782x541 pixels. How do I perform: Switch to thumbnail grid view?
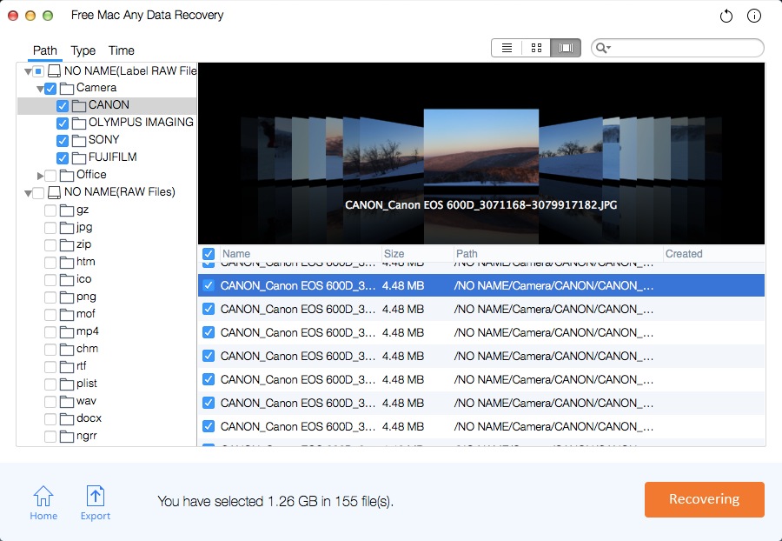pyautogui.click(x=536, y=48)
